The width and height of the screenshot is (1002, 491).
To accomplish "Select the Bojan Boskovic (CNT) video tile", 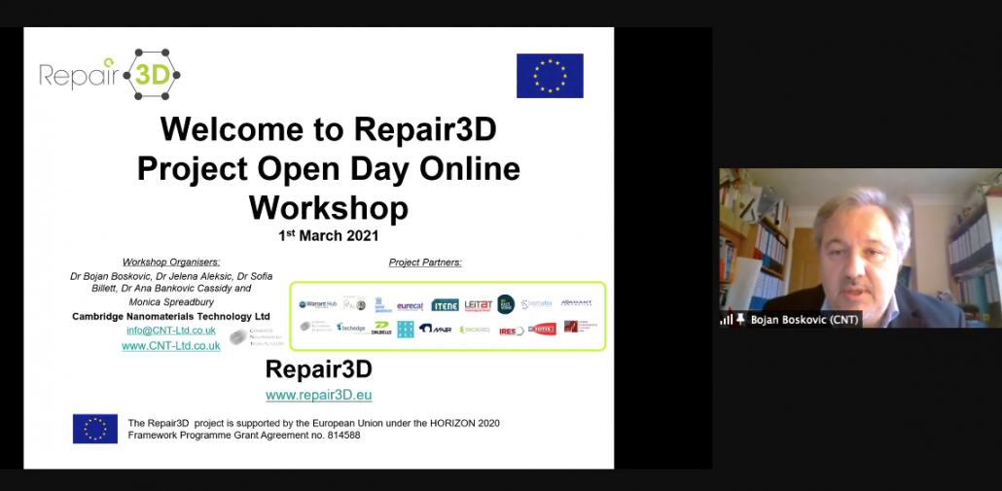I will [x=860, y=248].
